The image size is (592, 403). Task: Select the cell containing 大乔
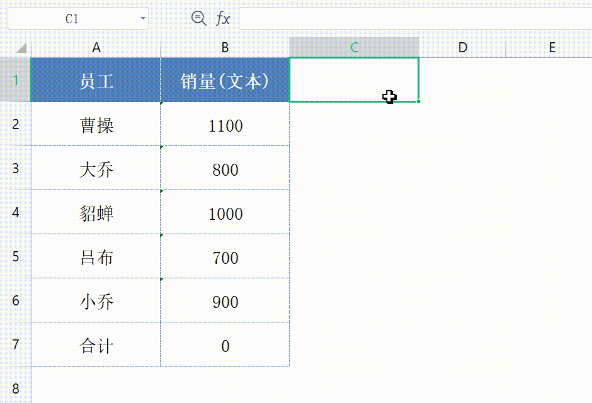(x=96, y=168)
